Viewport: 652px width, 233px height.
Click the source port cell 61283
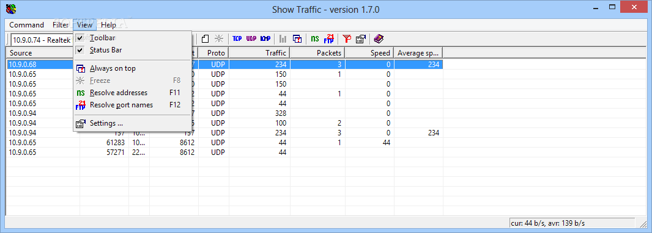(116, 143)
